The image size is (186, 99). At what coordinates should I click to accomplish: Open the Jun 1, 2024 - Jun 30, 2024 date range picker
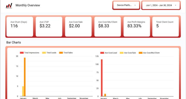pos(161,5)
